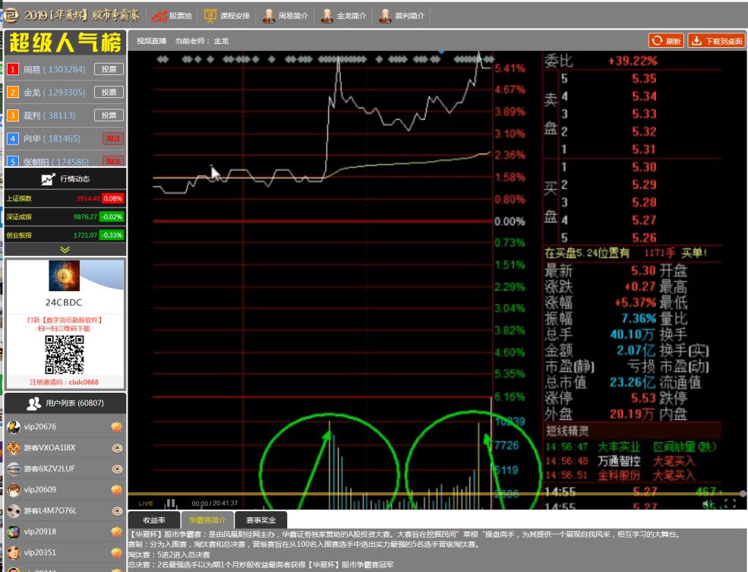The width and height of the screenshot is (748, 572).
Task: Switch to the 赛事奖金 tab
Action: coord(260,520)
